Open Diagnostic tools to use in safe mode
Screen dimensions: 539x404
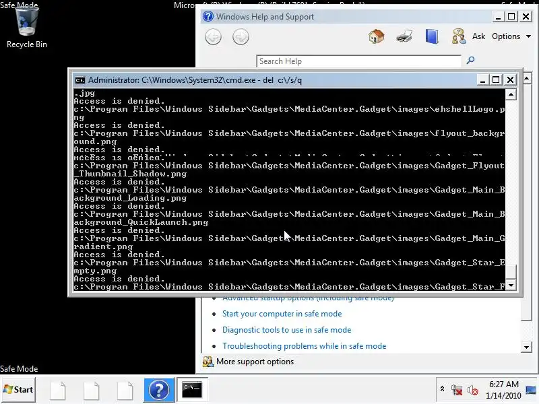click(x=287, y=330)
